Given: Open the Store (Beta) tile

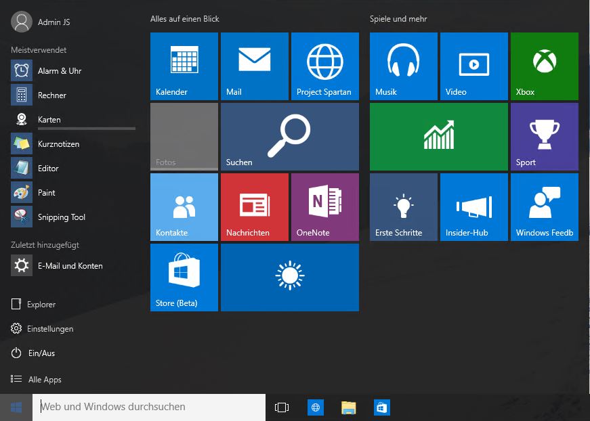Looking at the screenshot, I should pyautogui.click(x=184, y=278).
